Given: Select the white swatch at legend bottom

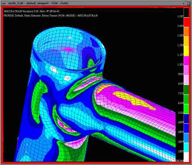Looking at the screenshot, I should pyautogui.click(x=186, y=157).
